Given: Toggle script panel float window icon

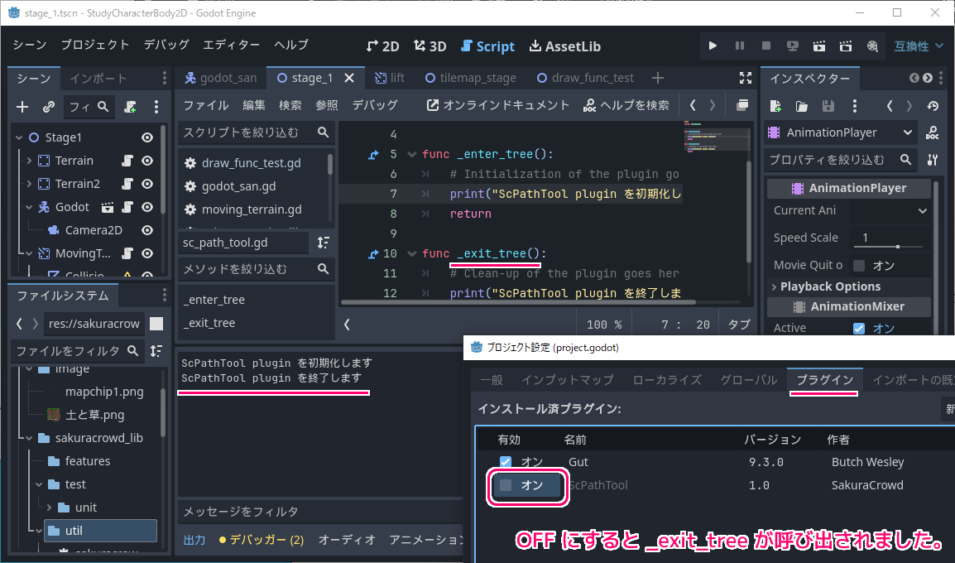Looking at the screenshot, I should [x=741, y=105].
